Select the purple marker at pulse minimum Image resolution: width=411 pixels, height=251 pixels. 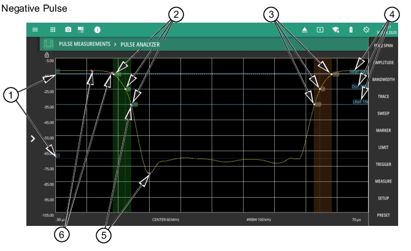[150, 173]
